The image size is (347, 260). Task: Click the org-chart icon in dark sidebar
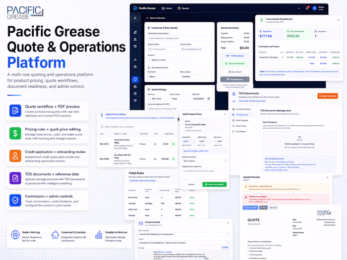tap(135, 60)
